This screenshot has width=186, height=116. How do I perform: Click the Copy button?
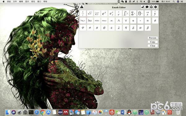point(153,42)
